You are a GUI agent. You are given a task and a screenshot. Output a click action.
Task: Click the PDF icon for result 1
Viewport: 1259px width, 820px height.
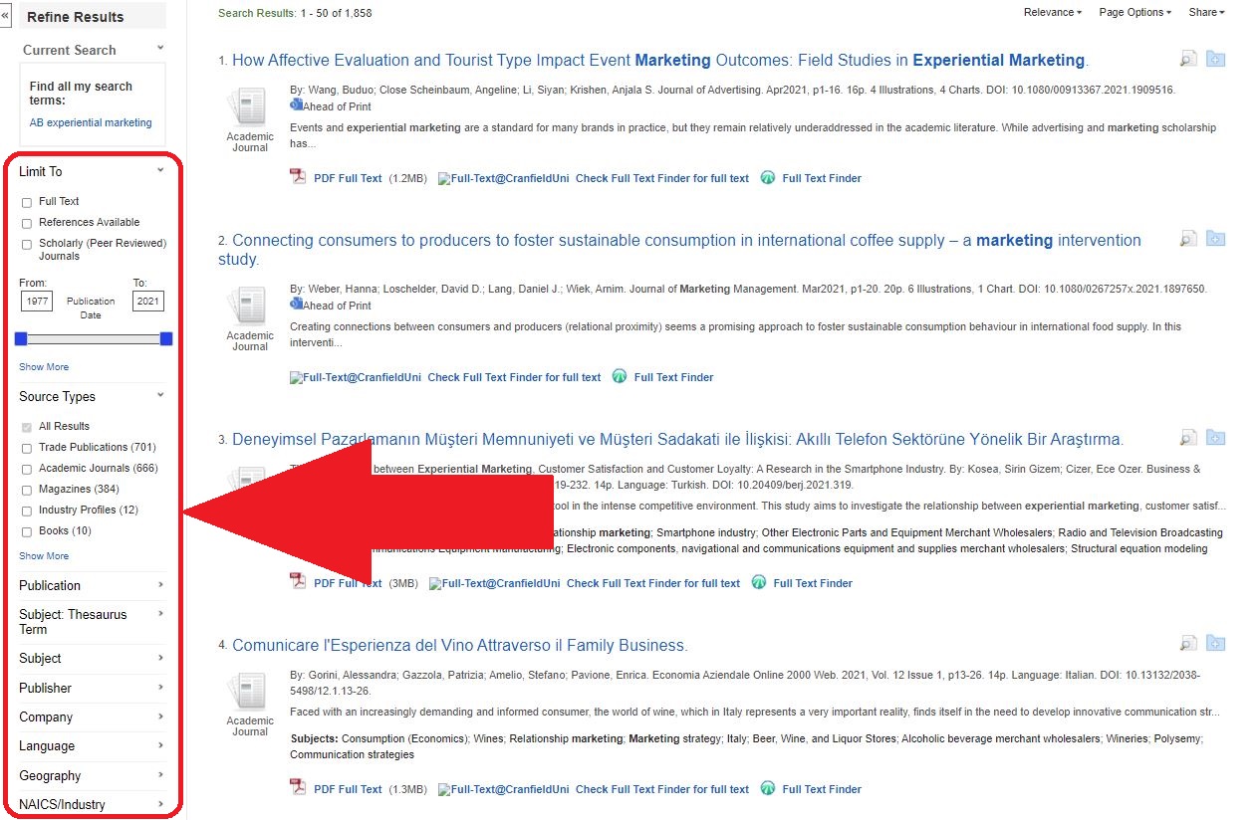(x=298, y=177)
